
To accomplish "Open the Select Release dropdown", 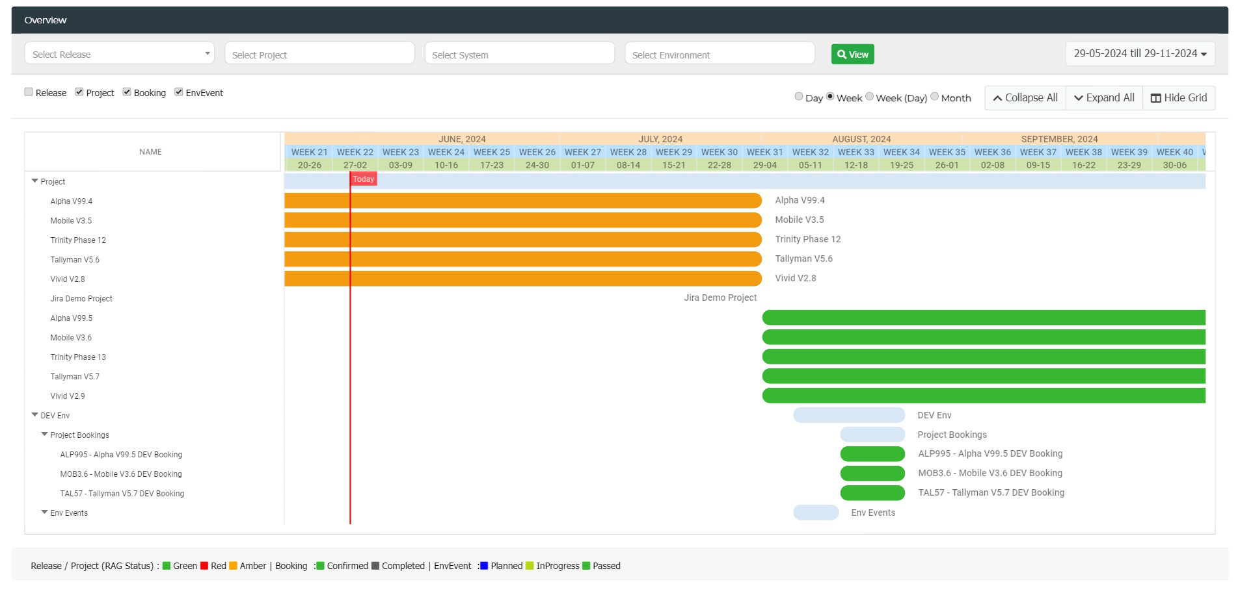I will point(119,54).
